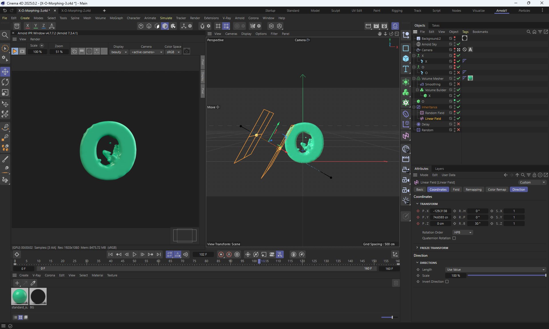Screen dimensions: 549x329
Task: Select the BG material thumbnail
Action: click(x=38, y=296)
